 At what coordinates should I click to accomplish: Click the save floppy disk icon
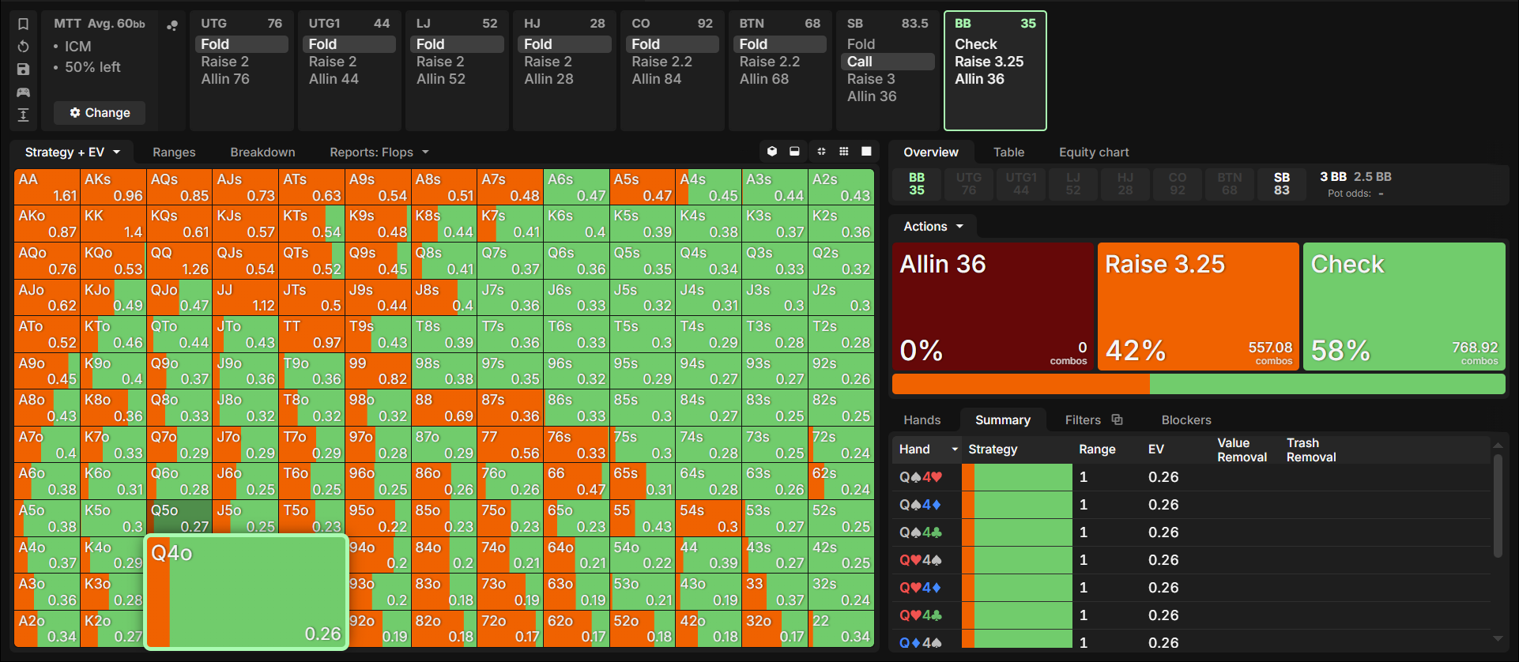23,70
